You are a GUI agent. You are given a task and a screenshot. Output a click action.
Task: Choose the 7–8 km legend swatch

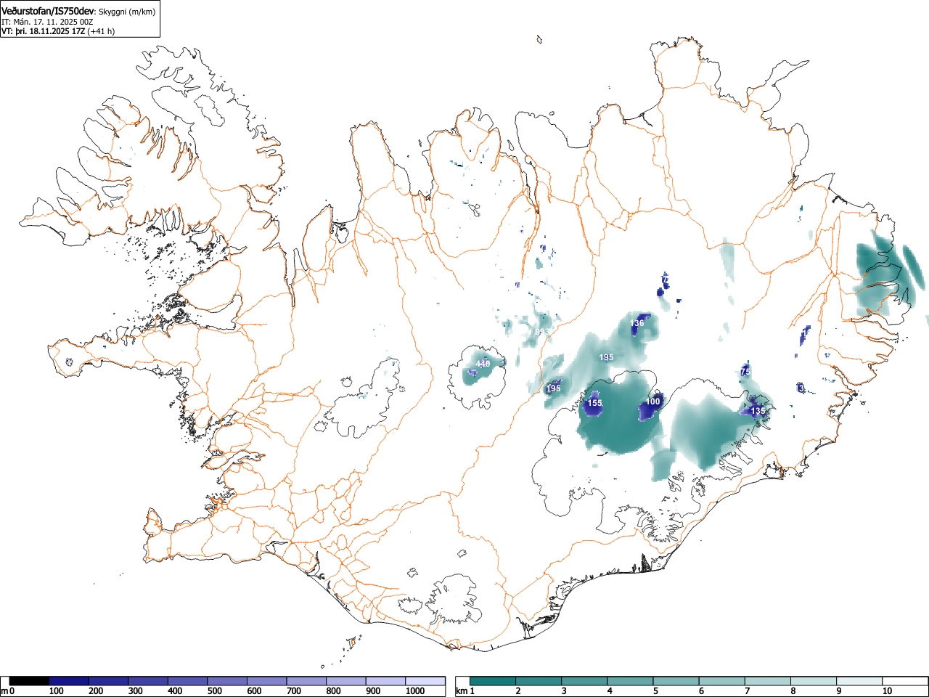(x=768, y=681)
